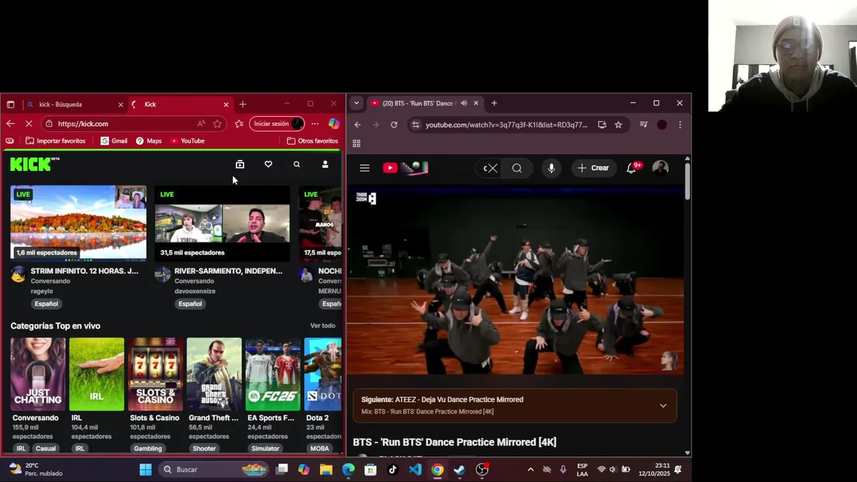Image resolution: width=857 pixels, height=482 pixels.
Task: Click the YouTube Crear button
Action: 593,168
